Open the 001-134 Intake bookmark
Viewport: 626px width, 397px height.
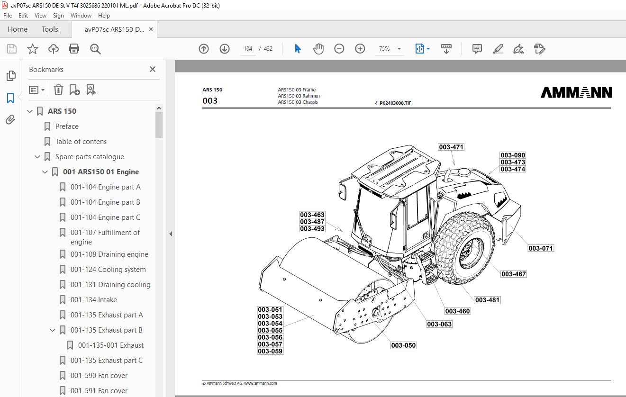coord(94,300)
